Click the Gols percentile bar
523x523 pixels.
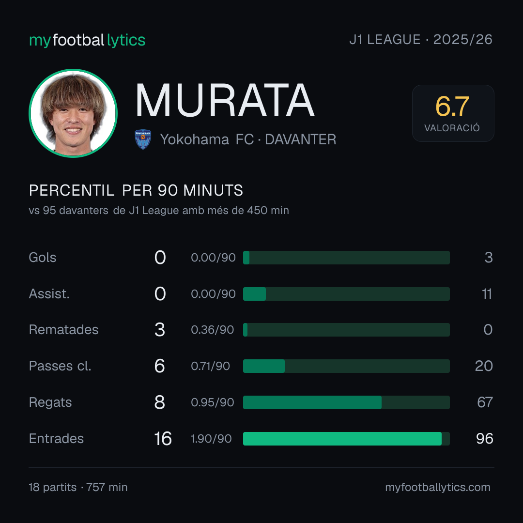(346, 258)
